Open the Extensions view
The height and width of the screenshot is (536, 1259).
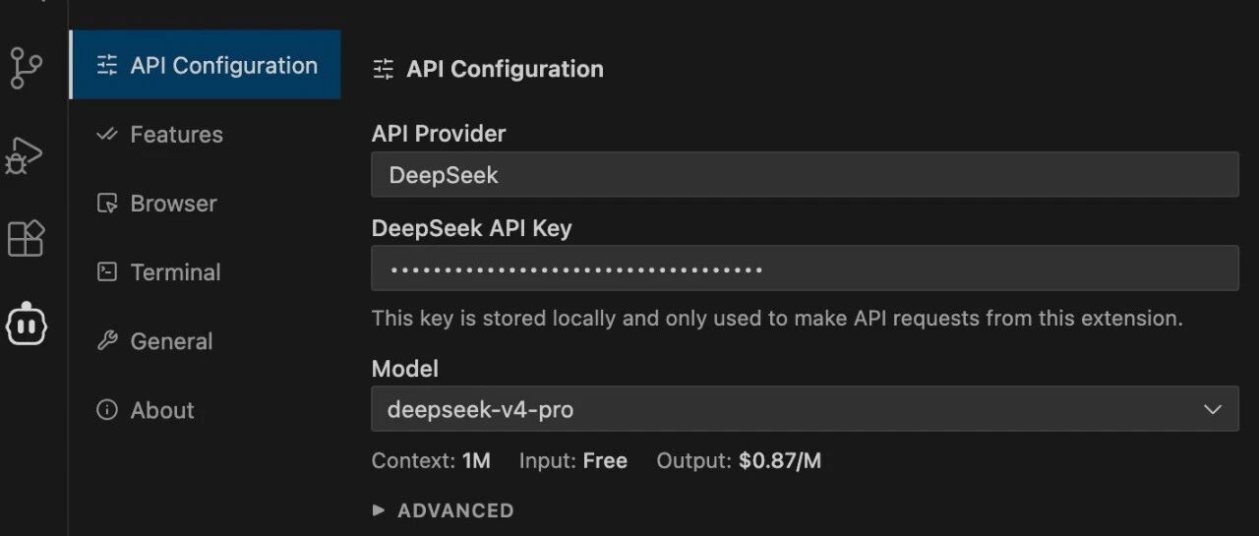click(27, 238)
